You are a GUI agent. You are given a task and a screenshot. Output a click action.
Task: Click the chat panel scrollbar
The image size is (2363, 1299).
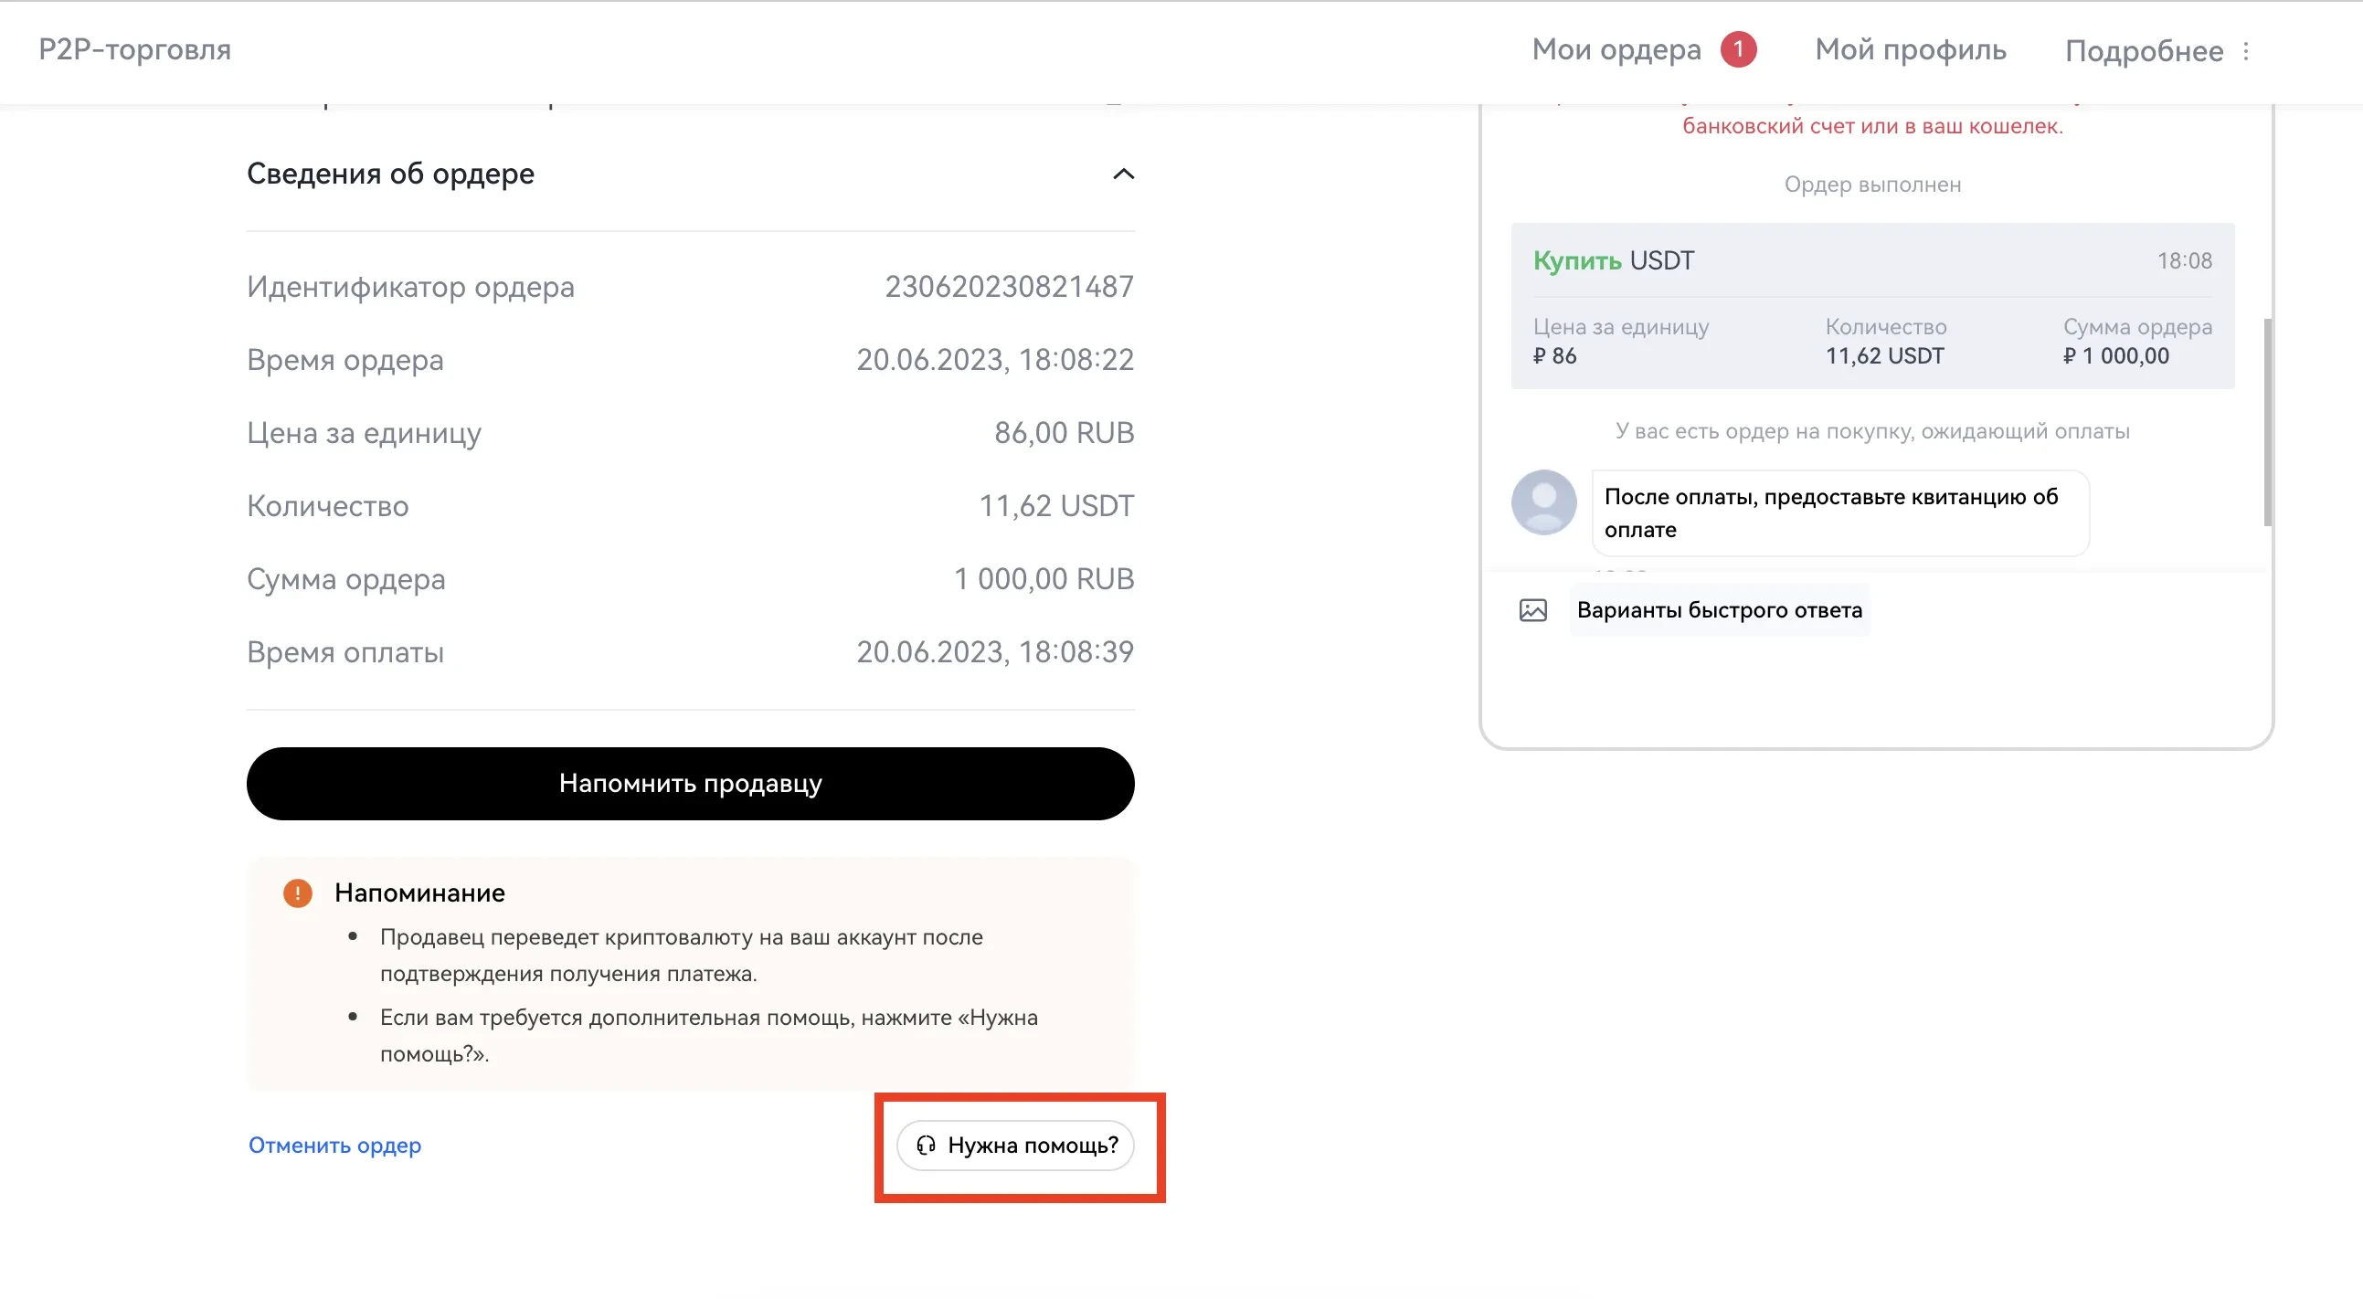pos(2268,422)
